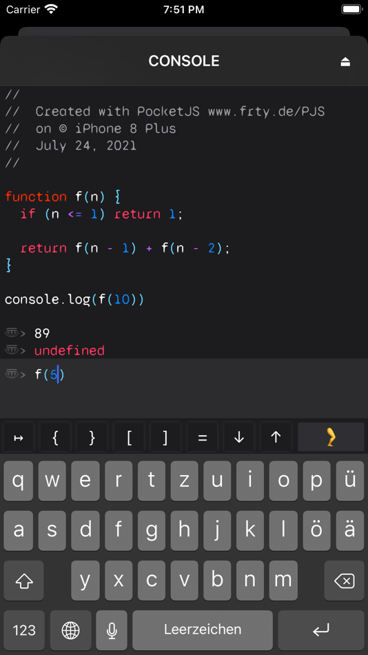Select the red undefined output

[70, 350]
